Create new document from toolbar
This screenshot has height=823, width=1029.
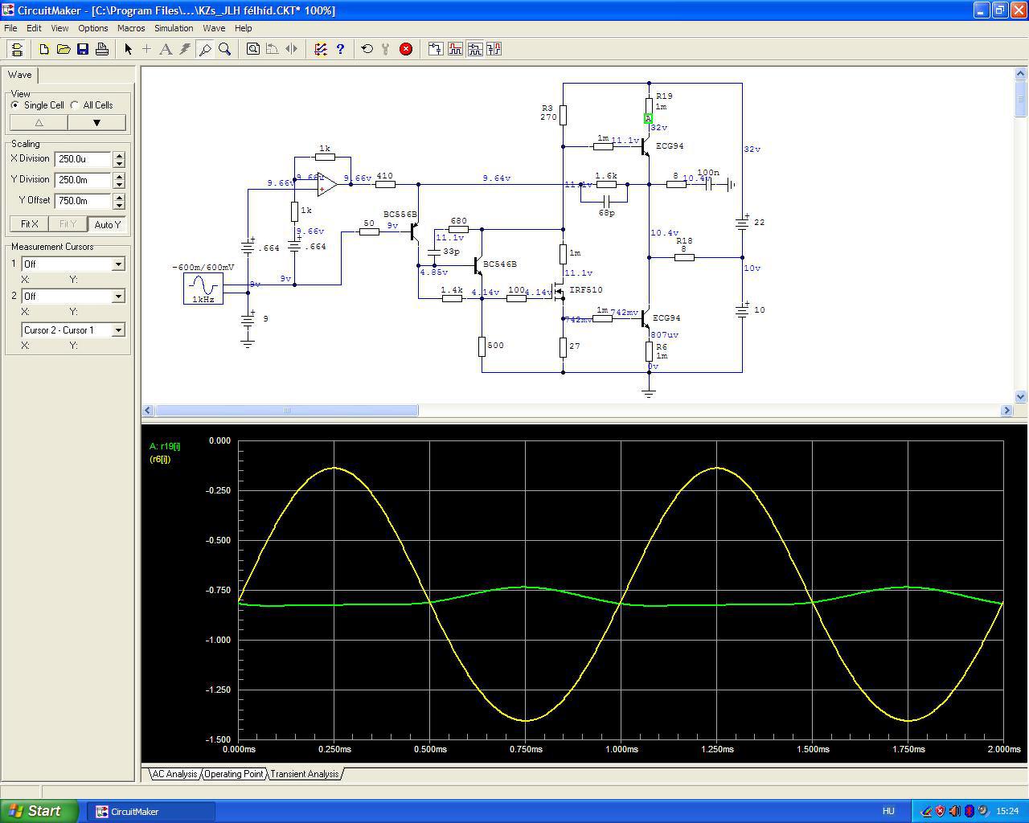pyautogui.click(x=44, y=49)
